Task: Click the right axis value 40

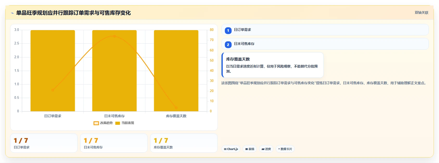Action: click(x=212, y=70)
